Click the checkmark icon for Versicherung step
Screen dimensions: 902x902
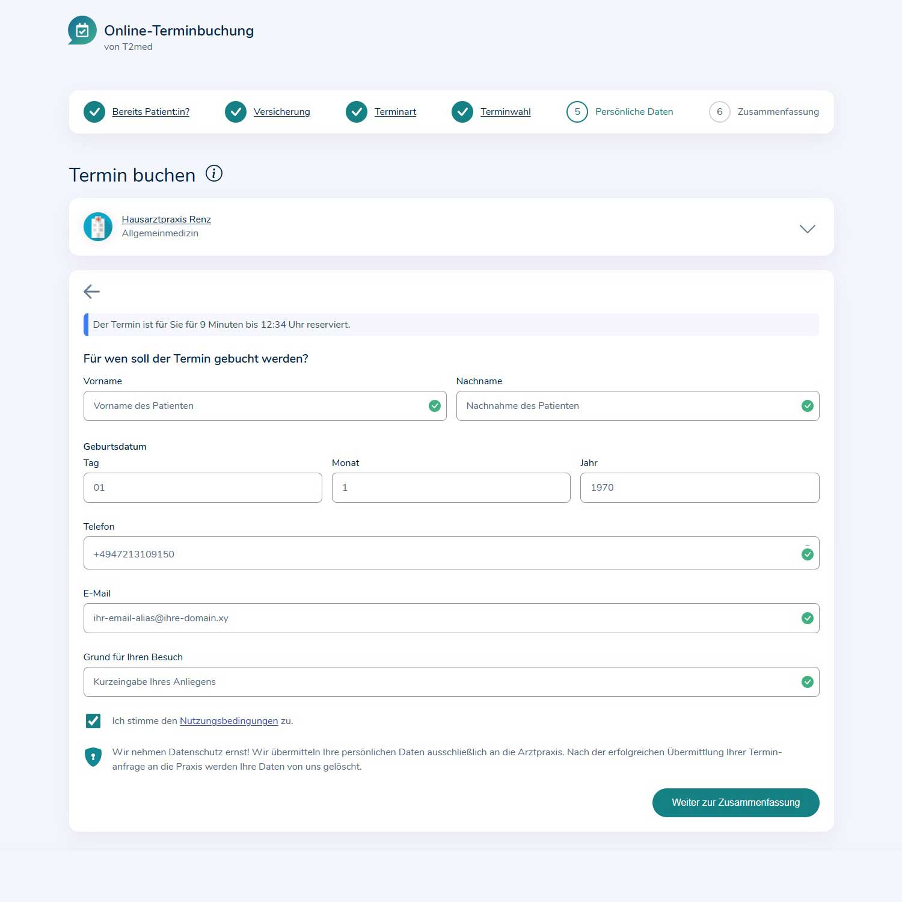236,112
